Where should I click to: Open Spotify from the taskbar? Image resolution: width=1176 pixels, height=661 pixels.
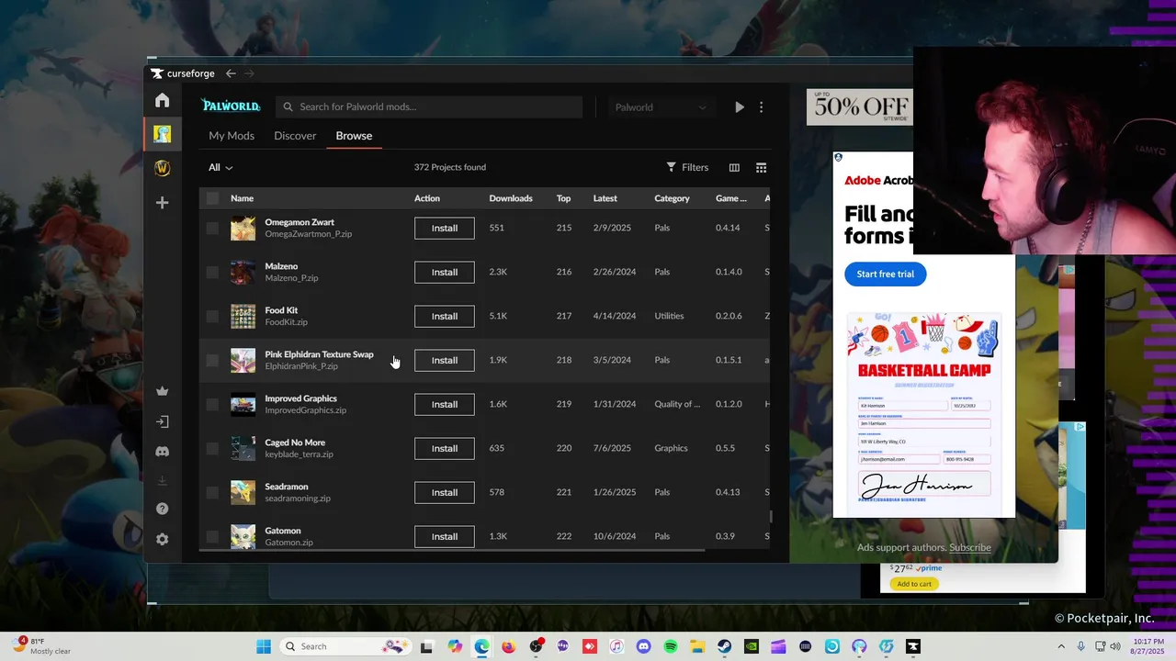click(670, 646)
